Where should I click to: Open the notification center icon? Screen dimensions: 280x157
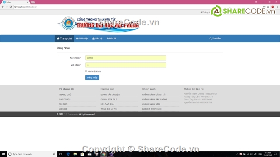coord(275,154)
